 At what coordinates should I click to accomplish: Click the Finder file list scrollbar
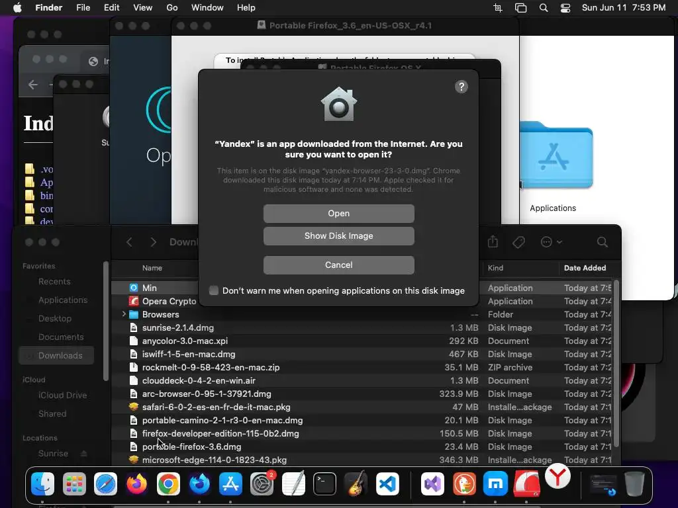[x=616, y=364]
